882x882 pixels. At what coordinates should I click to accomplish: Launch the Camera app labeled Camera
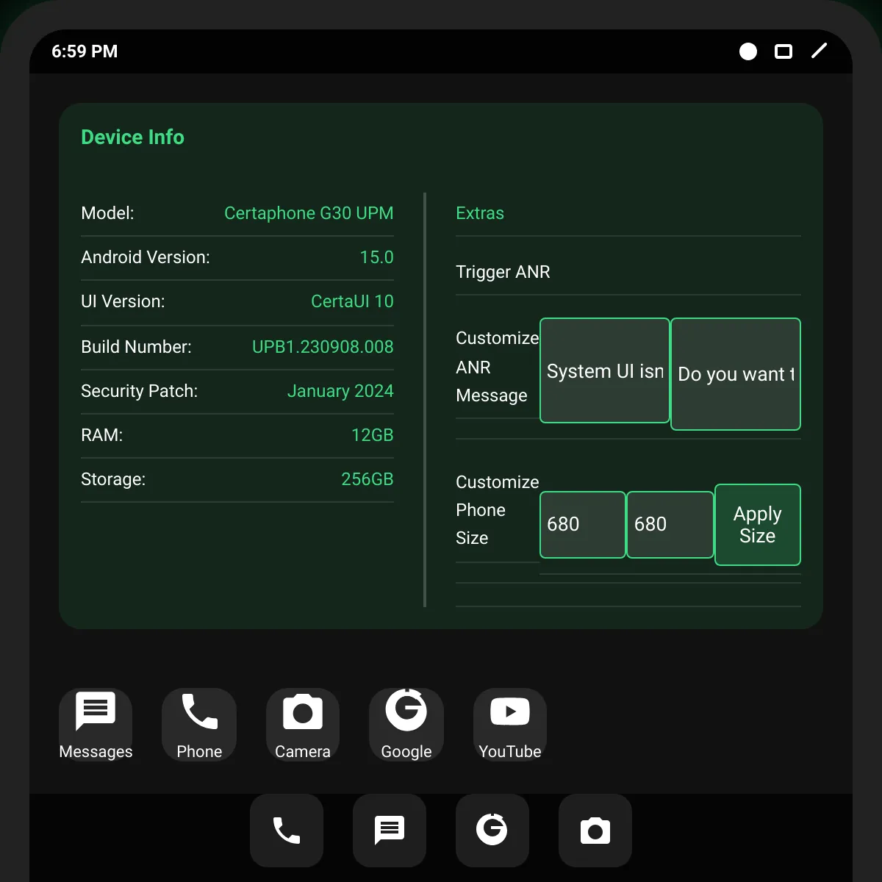click(x=303, y=725)
